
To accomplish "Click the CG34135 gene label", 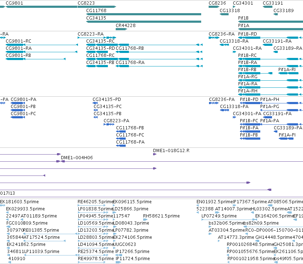I will pos(96,18).
